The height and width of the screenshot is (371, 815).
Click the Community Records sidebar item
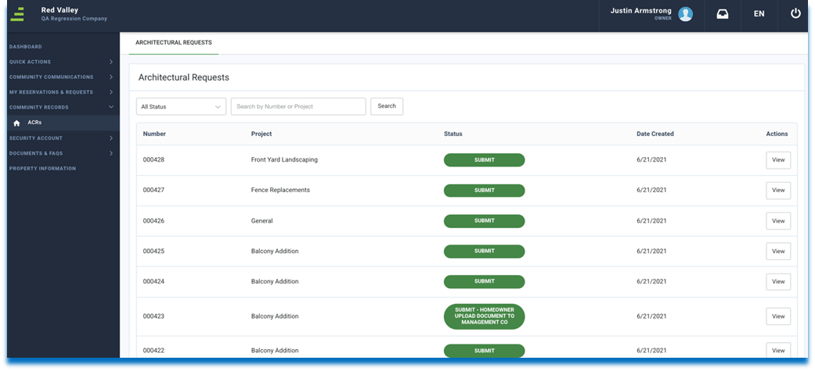point(39,107)
